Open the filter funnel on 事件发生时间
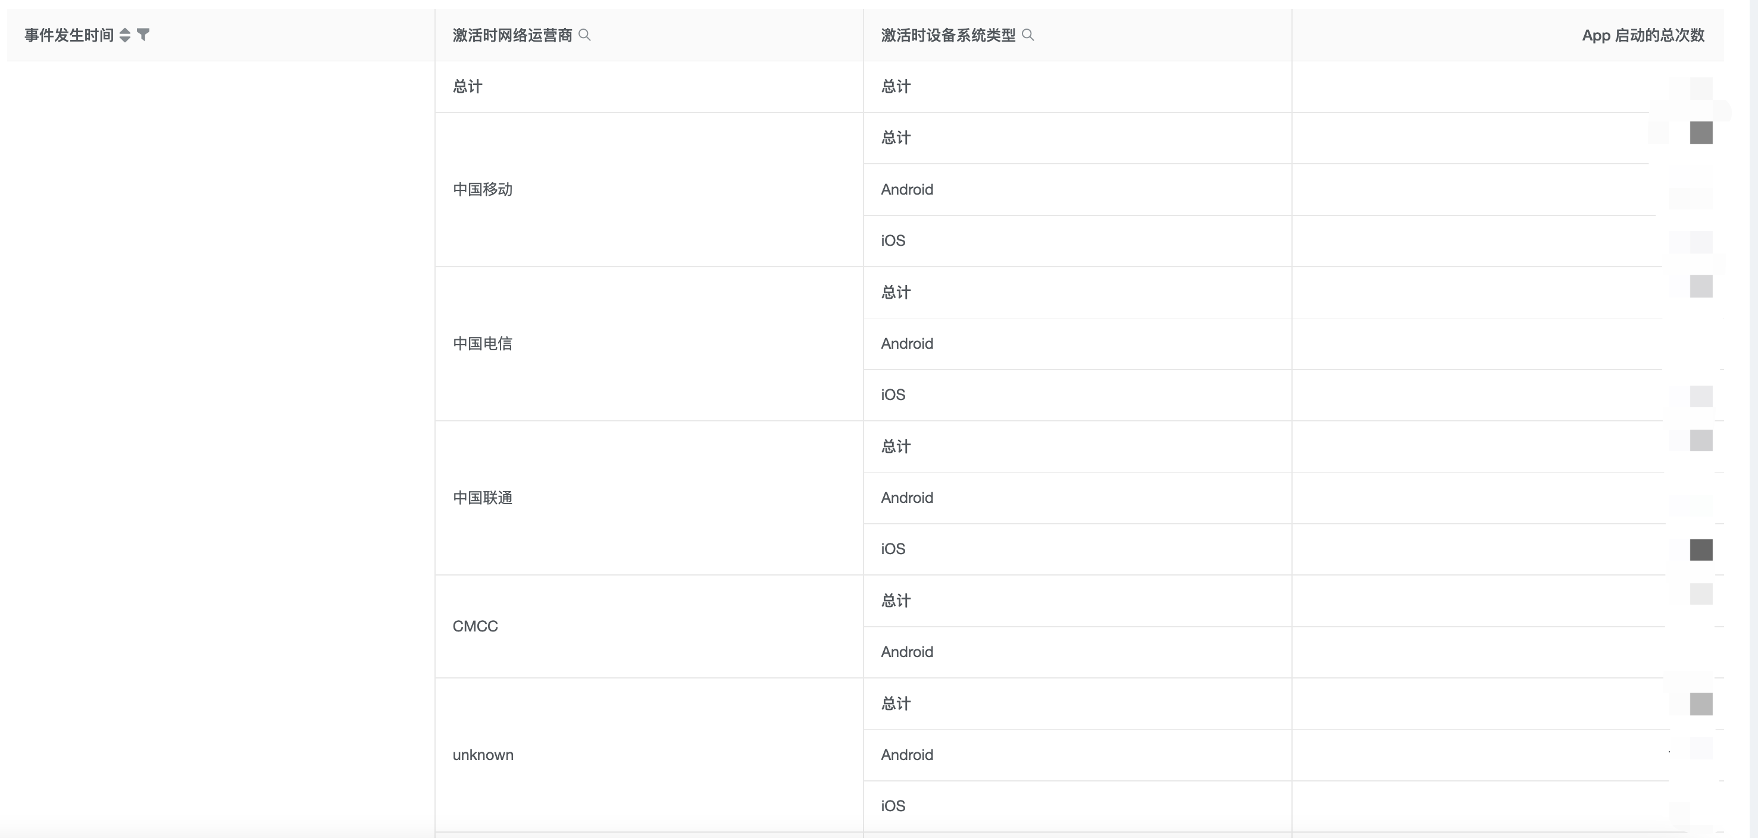This screenshot has height=838, width=1758. pyautogui.click(x=143, y=34)
